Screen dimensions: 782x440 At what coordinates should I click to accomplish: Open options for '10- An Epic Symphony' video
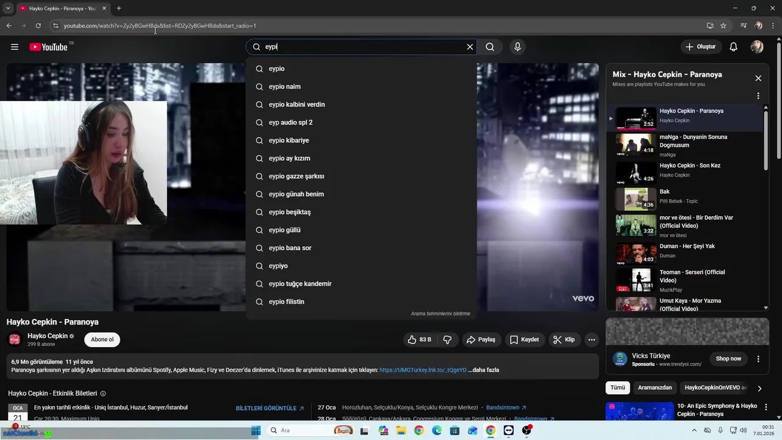pyautogui.click(x=766, y=407)
